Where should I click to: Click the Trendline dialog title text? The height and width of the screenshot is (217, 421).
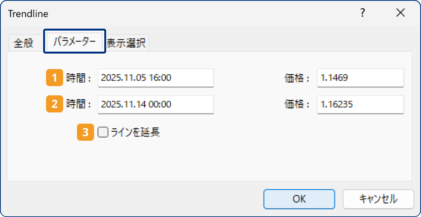pos(28,13)
